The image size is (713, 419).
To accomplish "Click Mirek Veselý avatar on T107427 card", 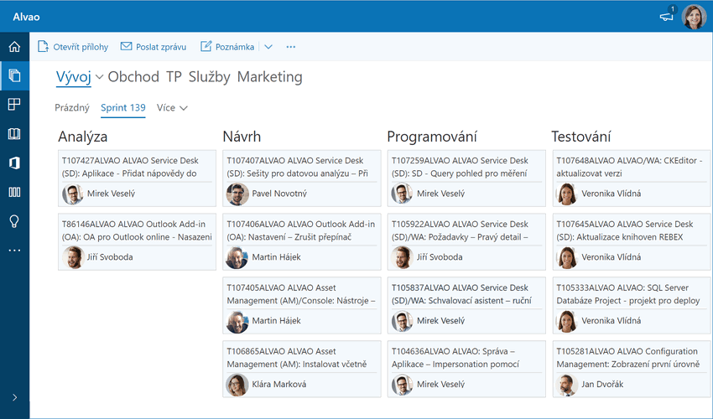I will pos(73,194).
